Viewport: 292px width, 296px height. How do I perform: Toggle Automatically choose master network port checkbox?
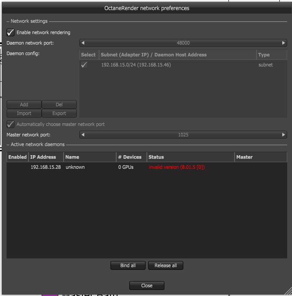[11, 124]
